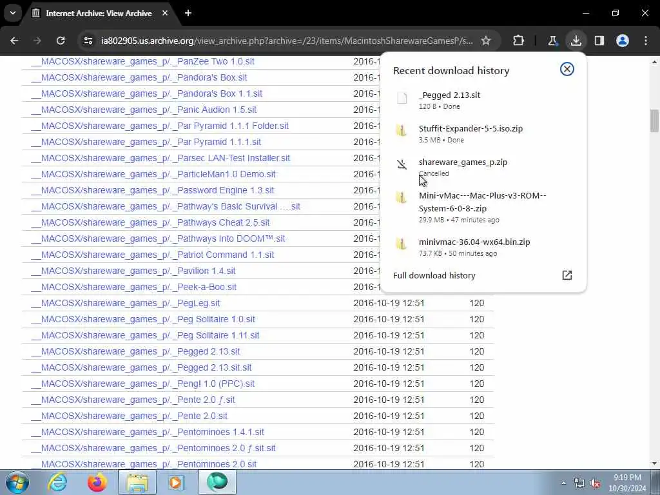
Task: Click Full download history
Action: point(434,275)
